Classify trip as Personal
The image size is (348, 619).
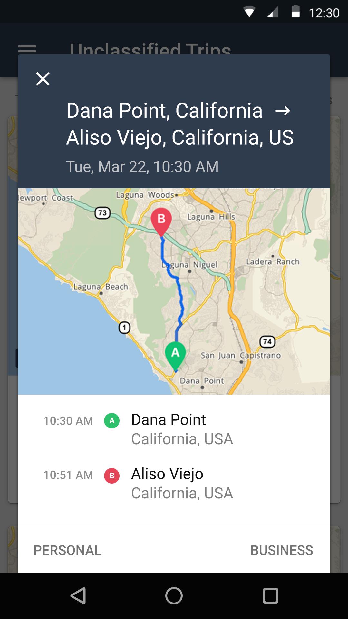67,550
